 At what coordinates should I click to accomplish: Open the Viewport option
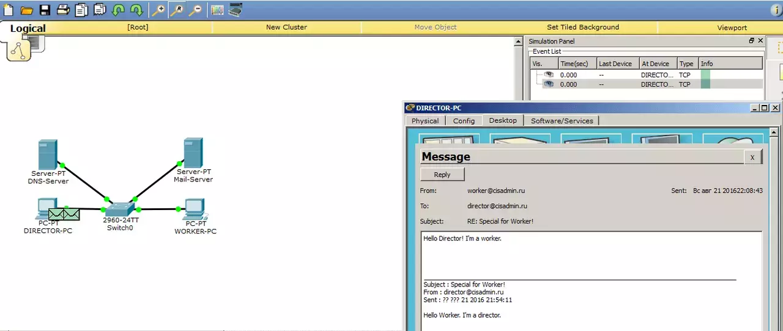click(732, 27)
